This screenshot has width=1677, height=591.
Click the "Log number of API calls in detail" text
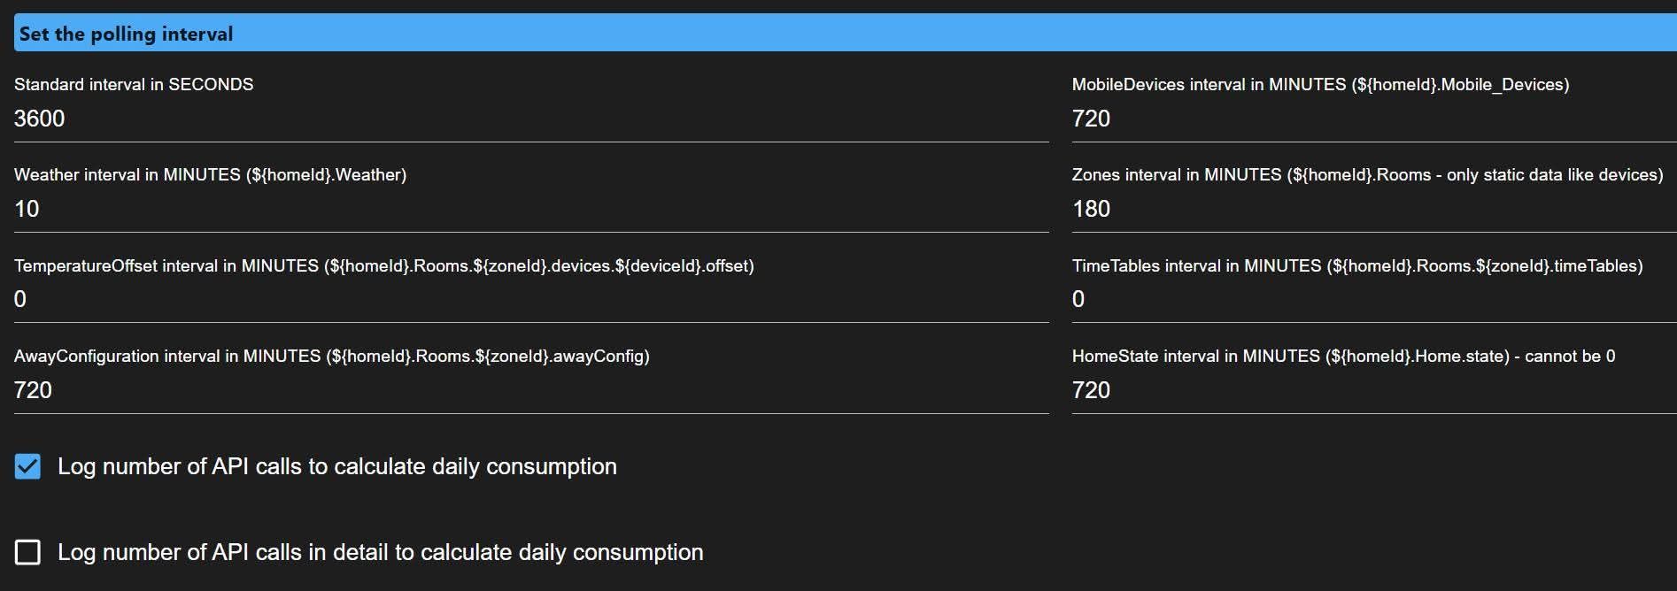pos(380,552)
